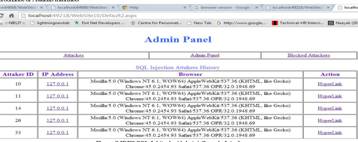Switch to browser version Google tab
This screenshot has width=358, height=142.
225,8
